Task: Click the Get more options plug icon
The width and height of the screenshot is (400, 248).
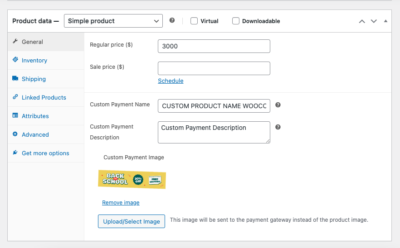Action: [15, 153]
